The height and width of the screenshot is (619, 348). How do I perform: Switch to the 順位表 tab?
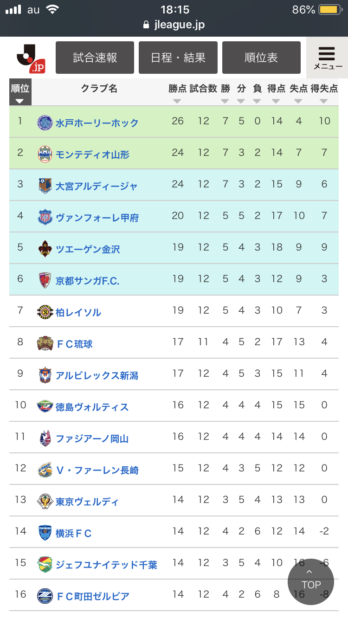coord(261,58)
